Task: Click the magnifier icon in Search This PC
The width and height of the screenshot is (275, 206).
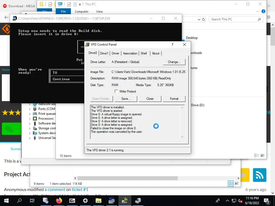Action: click(x=259, y=19)
